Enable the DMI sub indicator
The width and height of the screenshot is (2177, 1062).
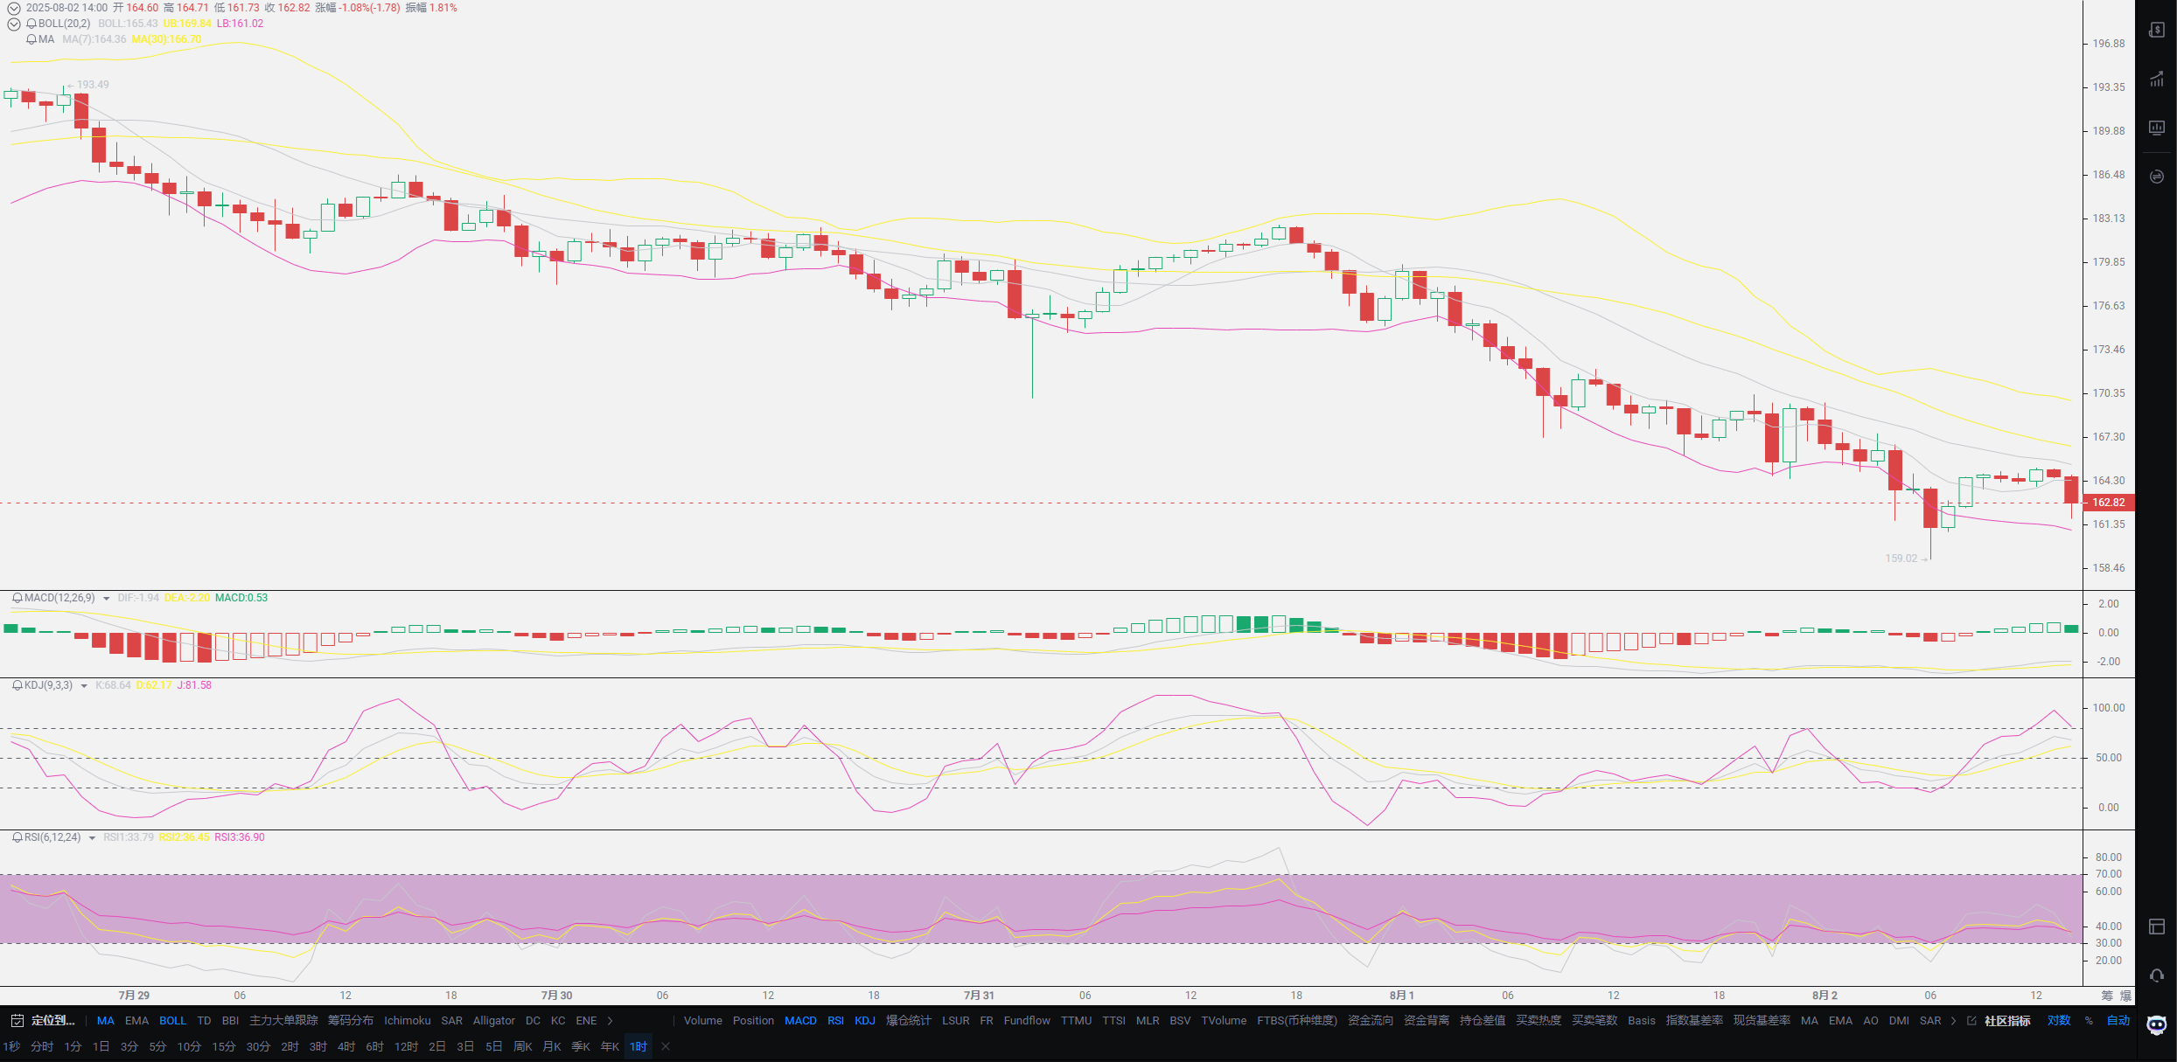(1899, 1021)
